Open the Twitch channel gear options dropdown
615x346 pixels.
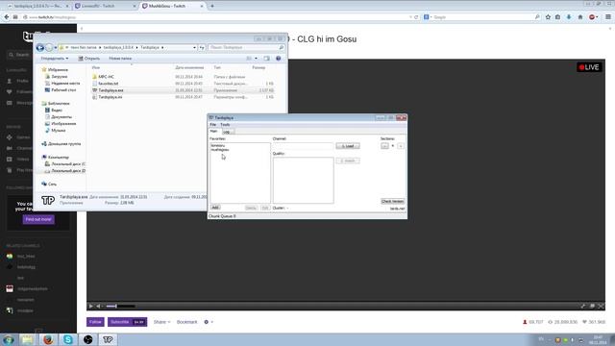coord(209,322)
